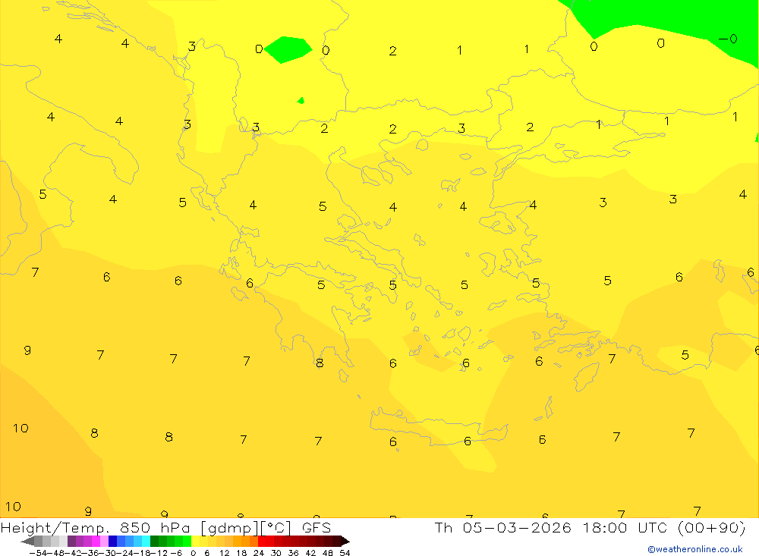The image size is (759, 556).
Task: Click the positive '42' legend label
Action: coord(310,553)
